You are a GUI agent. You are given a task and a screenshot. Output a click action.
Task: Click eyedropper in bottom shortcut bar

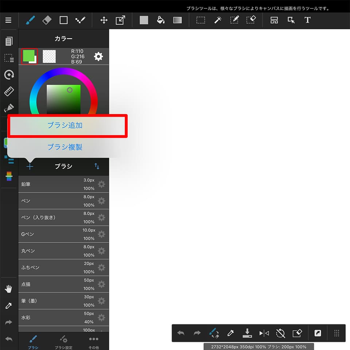(x=230, y=333)
